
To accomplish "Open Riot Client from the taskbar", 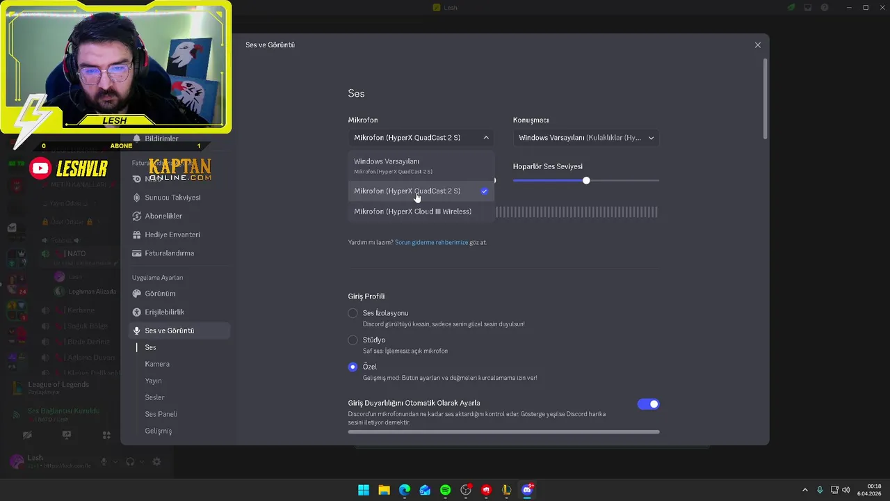I will (x=487, y=490).
